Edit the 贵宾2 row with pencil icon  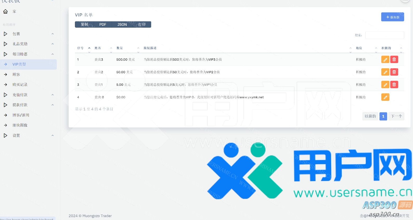pyautogui.click(x=385, y=72)
